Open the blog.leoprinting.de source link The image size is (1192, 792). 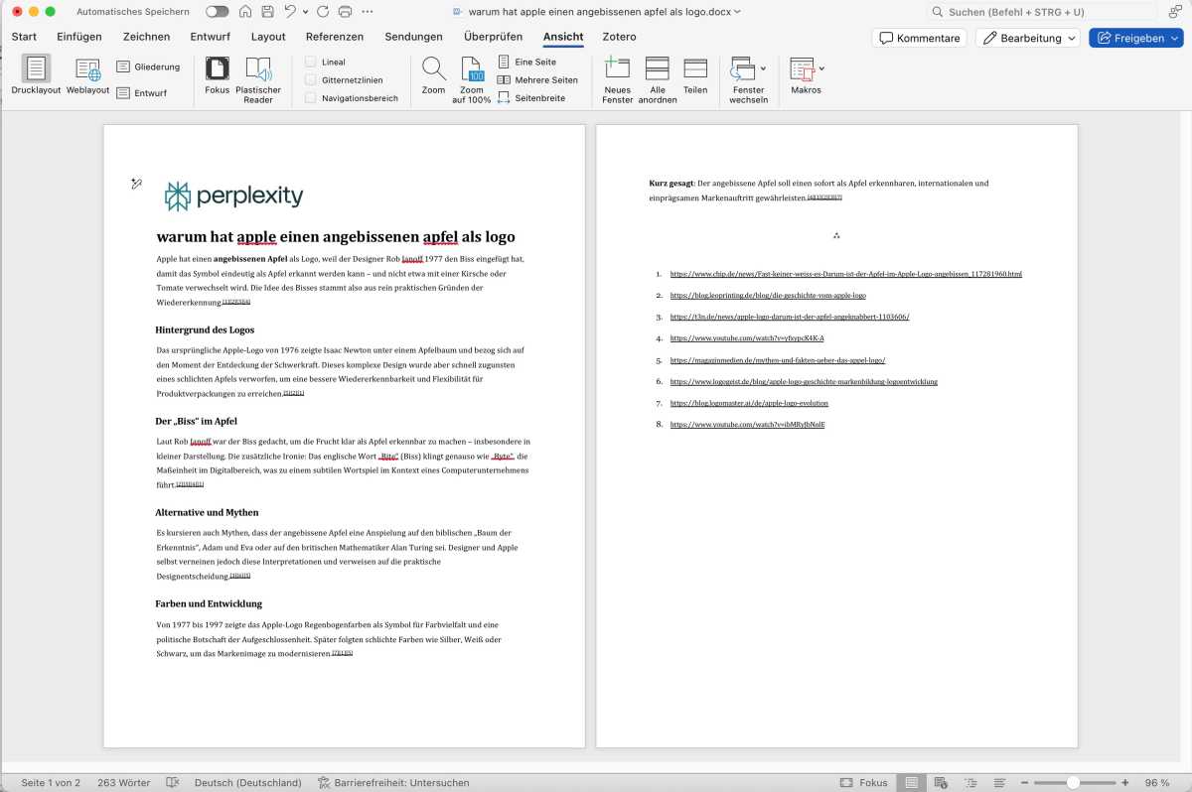768,296
